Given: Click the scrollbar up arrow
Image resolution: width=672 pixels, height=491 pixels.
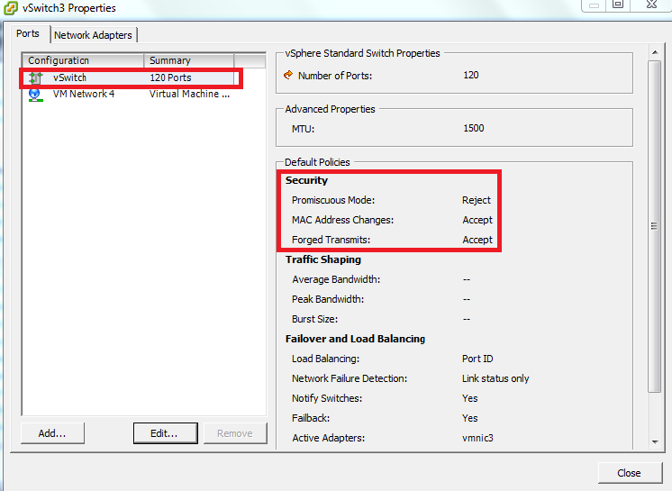Looking at the screenshot, I should click(655, 52).
